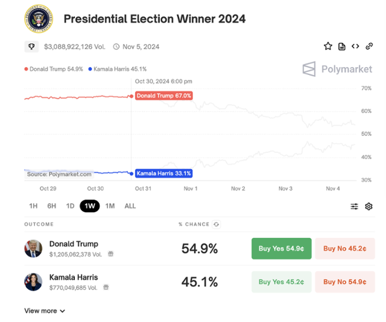The image size is (386, 322).
Task: Select the 1H time range
Action: (33, 206)
